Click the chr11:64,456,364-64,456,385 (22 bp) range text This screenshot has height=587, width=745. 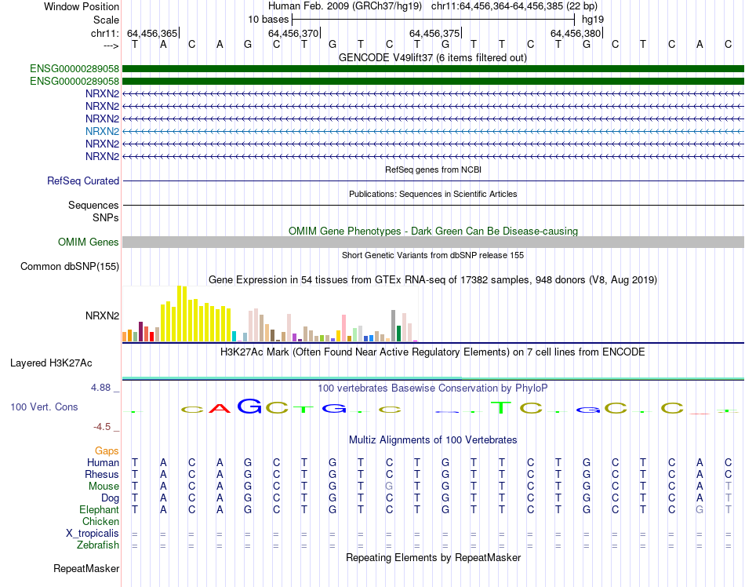click(514, 6)
